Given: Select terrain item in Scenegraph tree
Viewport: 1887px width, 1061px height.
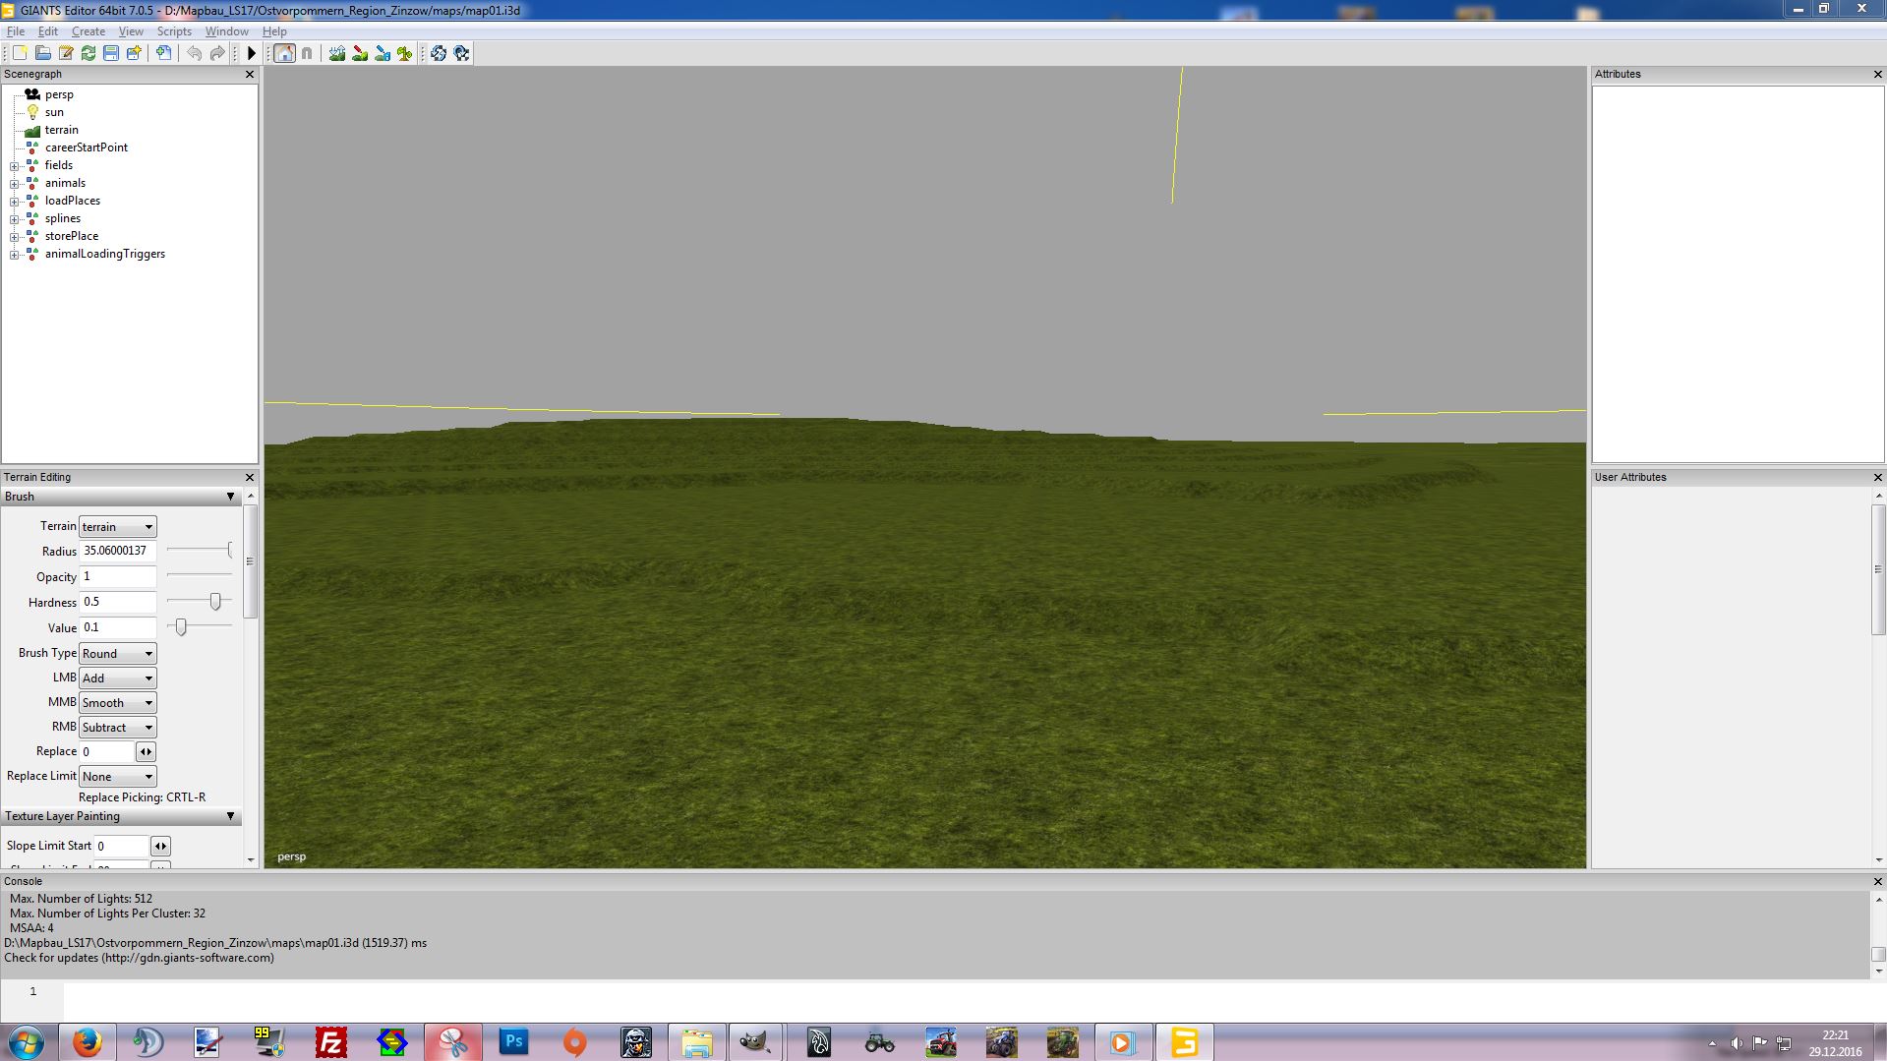Looking at the screenshot, I should pos(61,130).
